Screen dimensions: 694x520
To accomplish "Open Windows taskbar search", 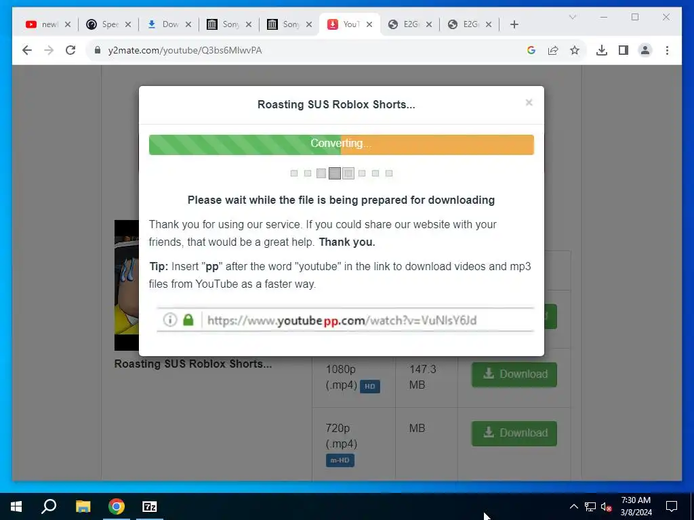I will [x=49, y=506].
